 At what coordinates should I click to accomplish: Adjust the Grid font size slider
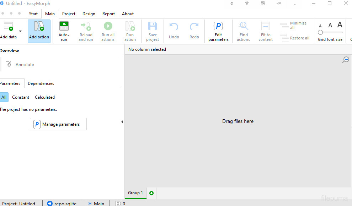321,32
